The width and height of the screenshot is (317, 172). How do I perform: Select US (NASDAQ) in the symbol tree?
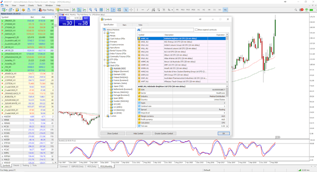point(119,110)
